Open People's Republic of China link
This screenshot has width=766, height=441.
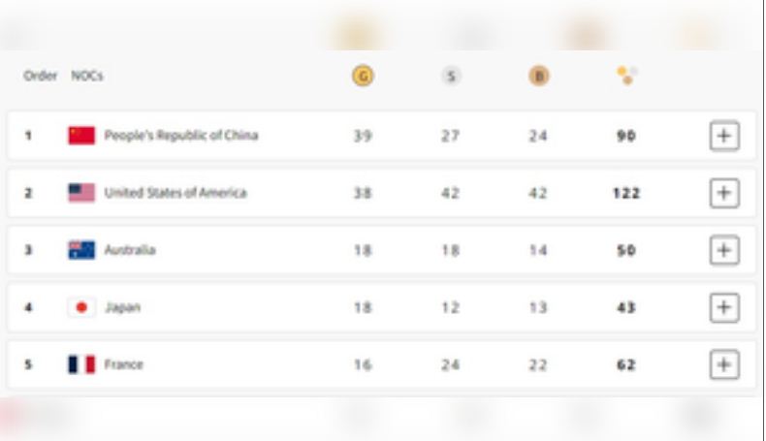tap(181, 136)
